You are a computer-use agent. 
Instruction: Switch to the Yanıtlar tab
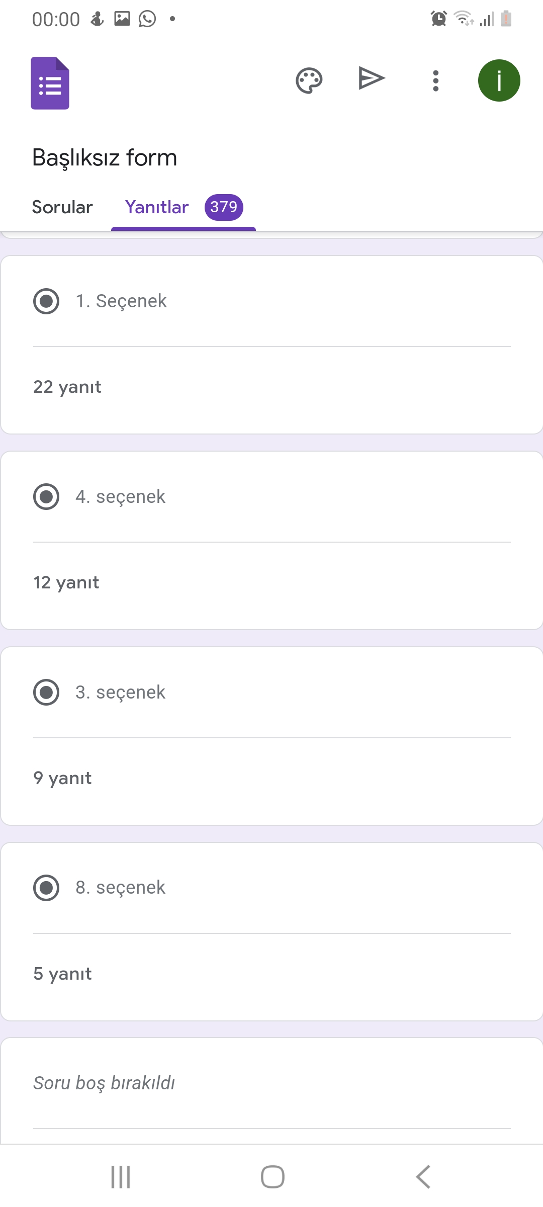(x=156, y=207)
